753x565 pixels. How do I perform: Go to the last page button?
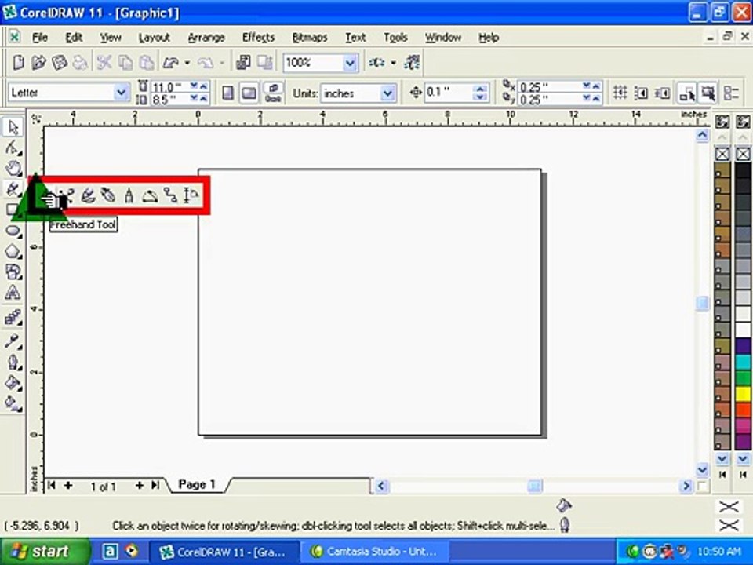pyautogui.click(x=155, y=485)
